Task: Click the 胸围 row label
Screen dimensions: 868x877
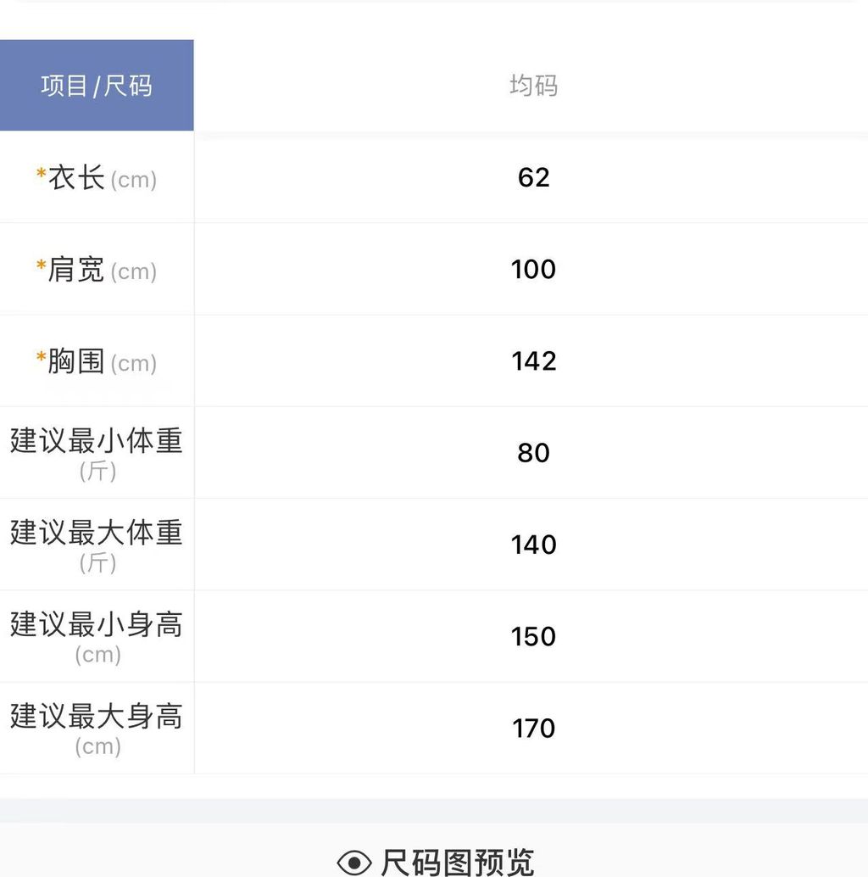Action: pyautogui.click(x=76, y=362)
